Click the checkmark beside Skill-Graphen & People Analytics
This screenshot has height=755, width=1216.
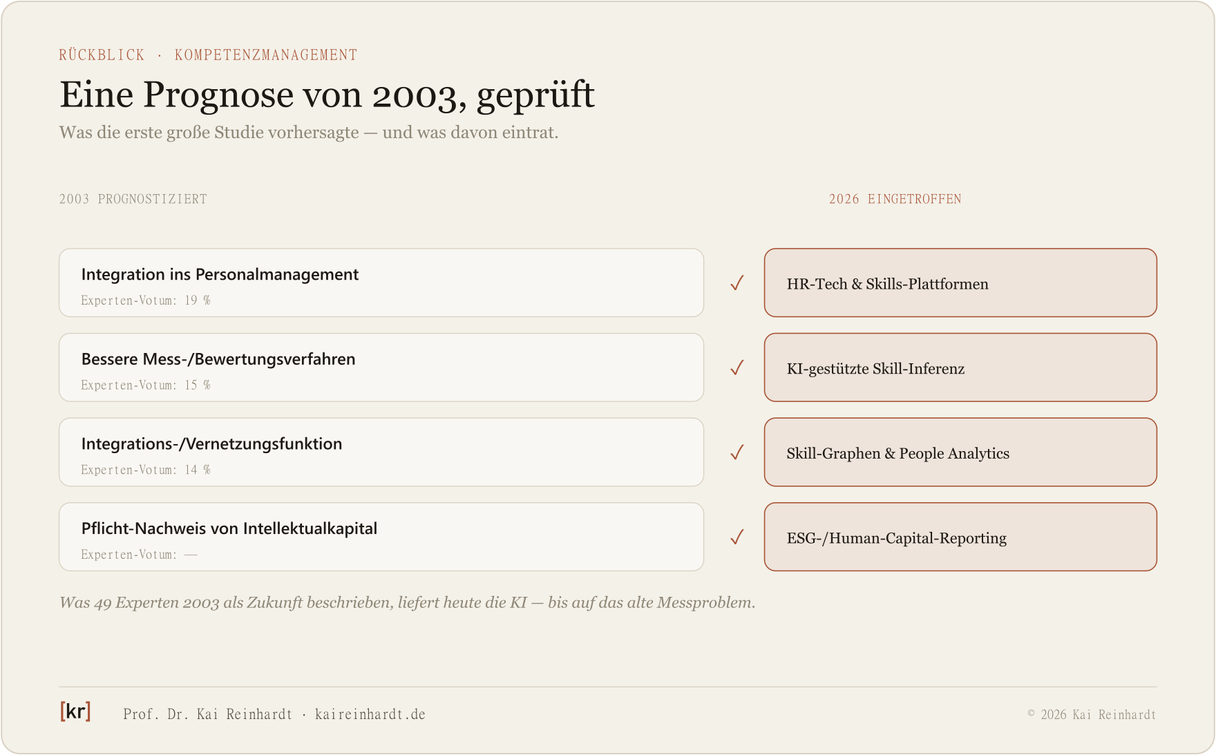point(737,452)
